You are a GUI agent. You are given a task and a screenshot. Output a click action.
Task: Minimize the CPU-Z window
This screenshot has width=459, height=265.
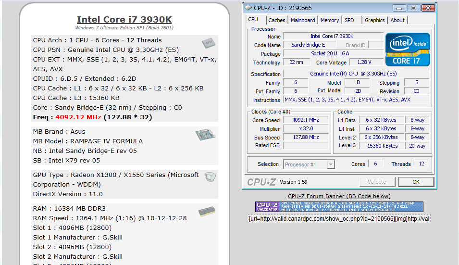[x=399, y=8]
